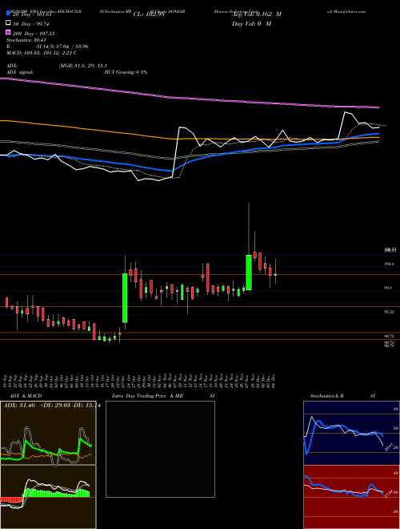The height and width of the screenshot is (529, 400).
Task: Click the 104.4 price axis label
Action: coord(388,264)
